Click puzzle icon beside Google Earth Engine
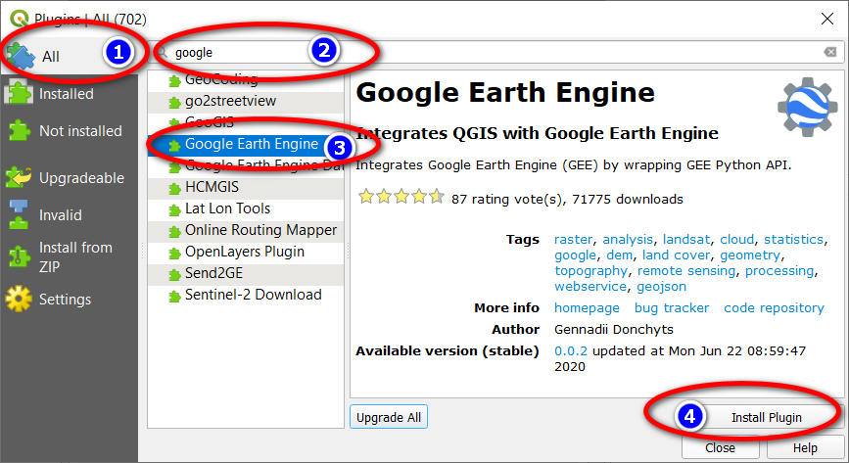Image resolution: width=849 pixels, height=463 pixels. coord(174,145)
